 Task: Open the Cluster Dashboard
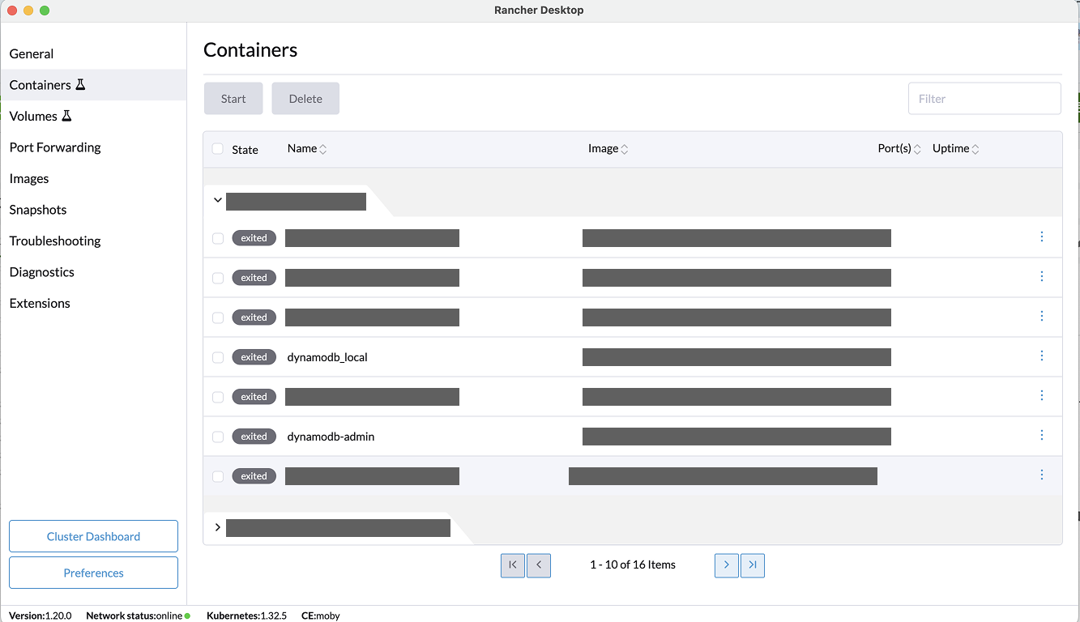coord(93,536)
